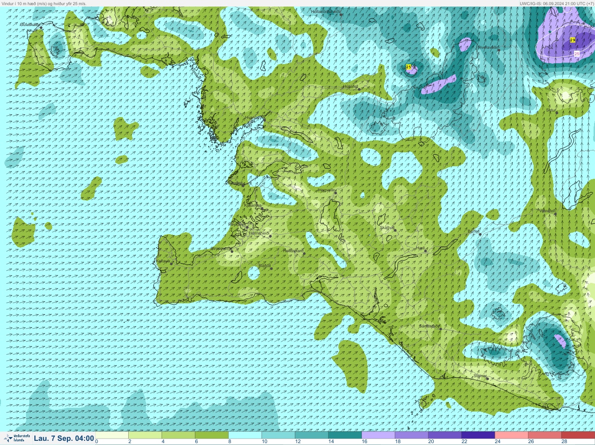595x445 pixels.
Task: Click the UWC/IG-IS model run timestamp
Action: click(x=556, y=3)
